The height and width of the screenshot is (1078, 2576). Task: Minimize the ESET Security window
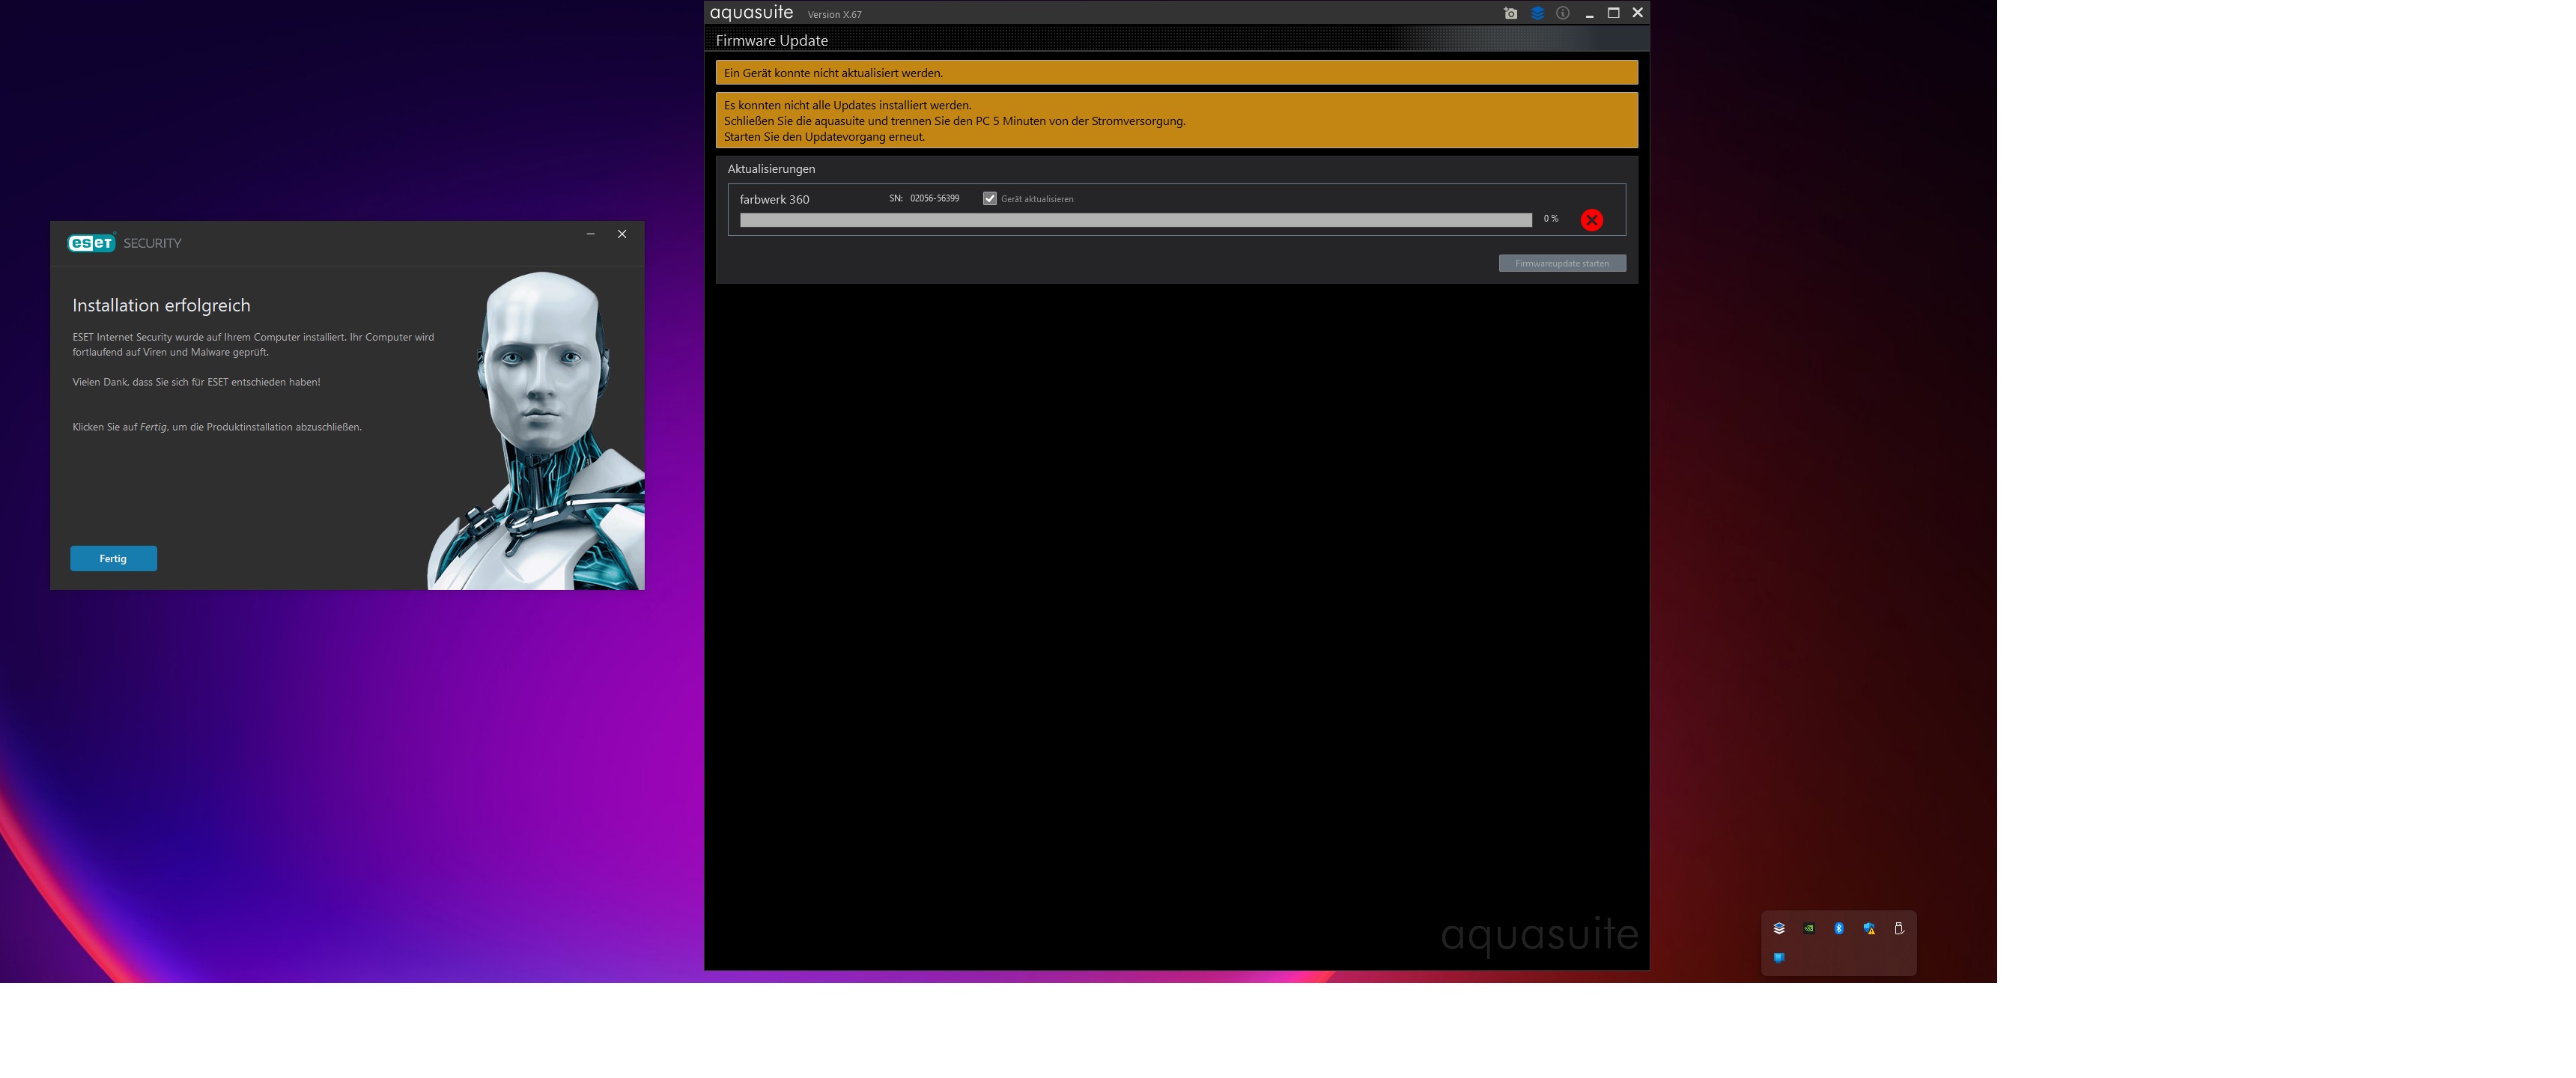click(x=591, y=234)
